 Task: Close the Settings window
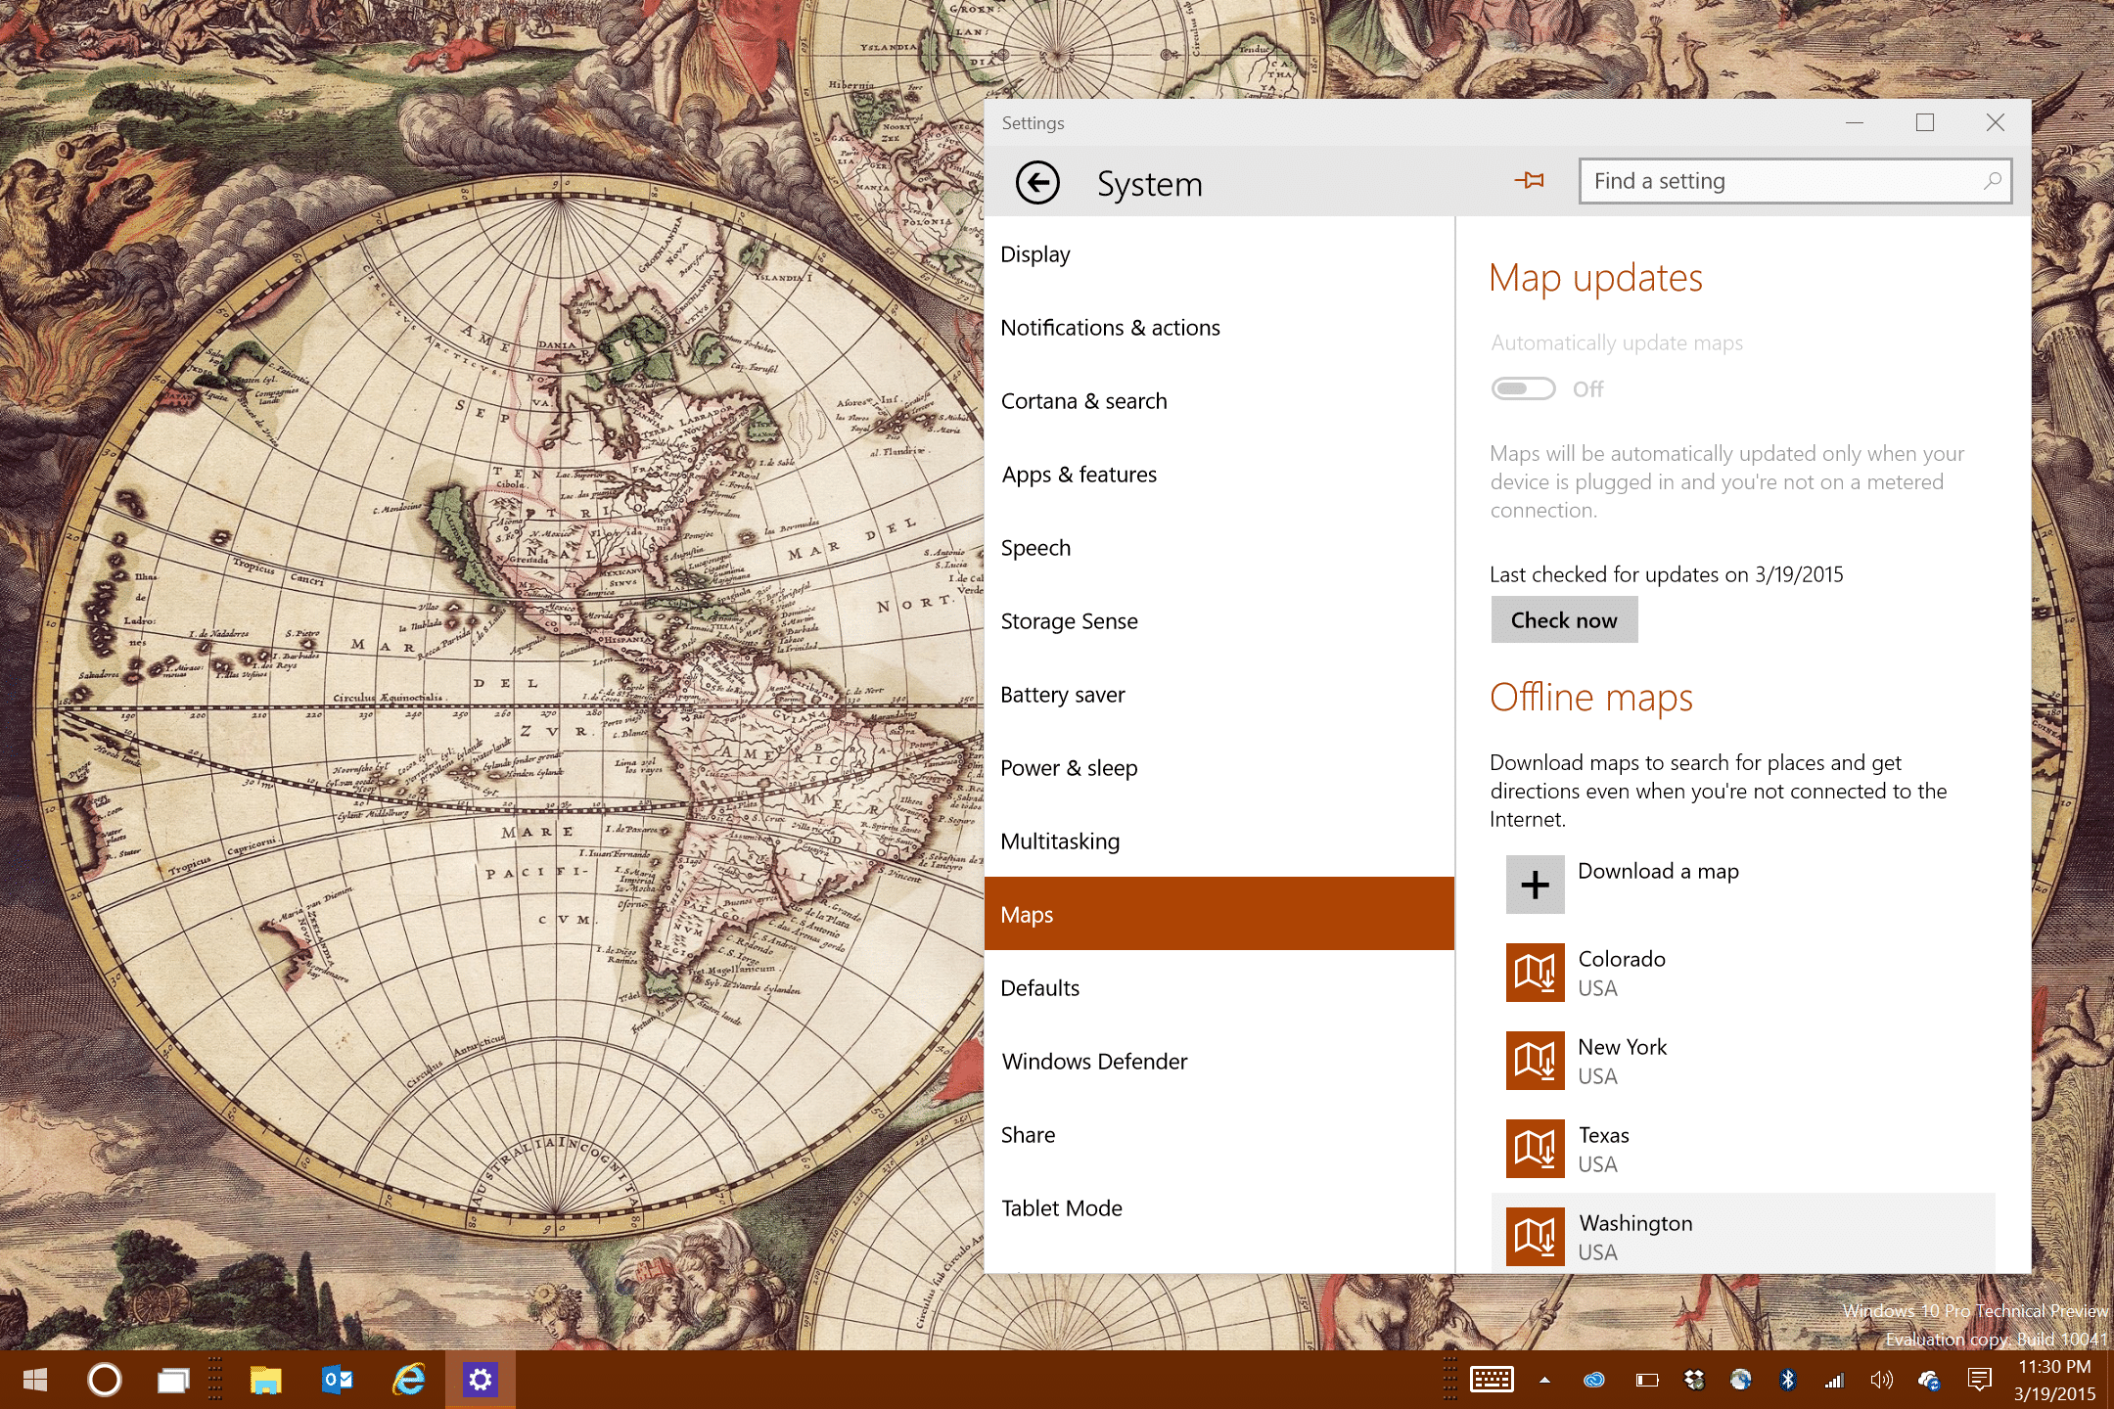(1996, 122)
